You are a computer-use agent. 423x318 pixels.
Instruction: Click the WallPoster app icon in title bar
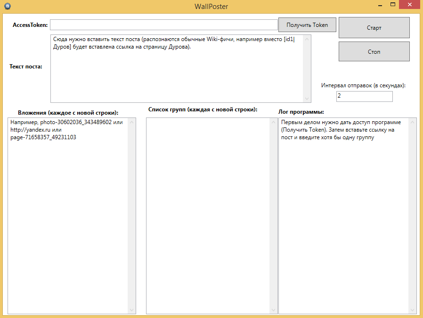pyautogui.click(x=7, y=7)
